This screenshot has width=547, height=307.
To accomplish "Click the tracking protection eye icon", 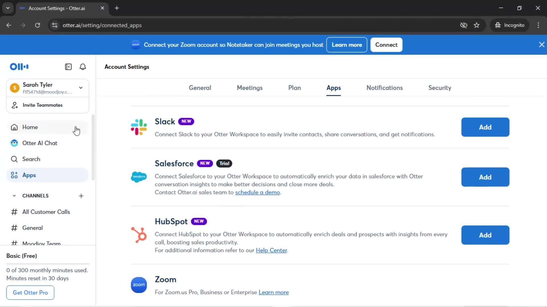I will coord(464,25).
